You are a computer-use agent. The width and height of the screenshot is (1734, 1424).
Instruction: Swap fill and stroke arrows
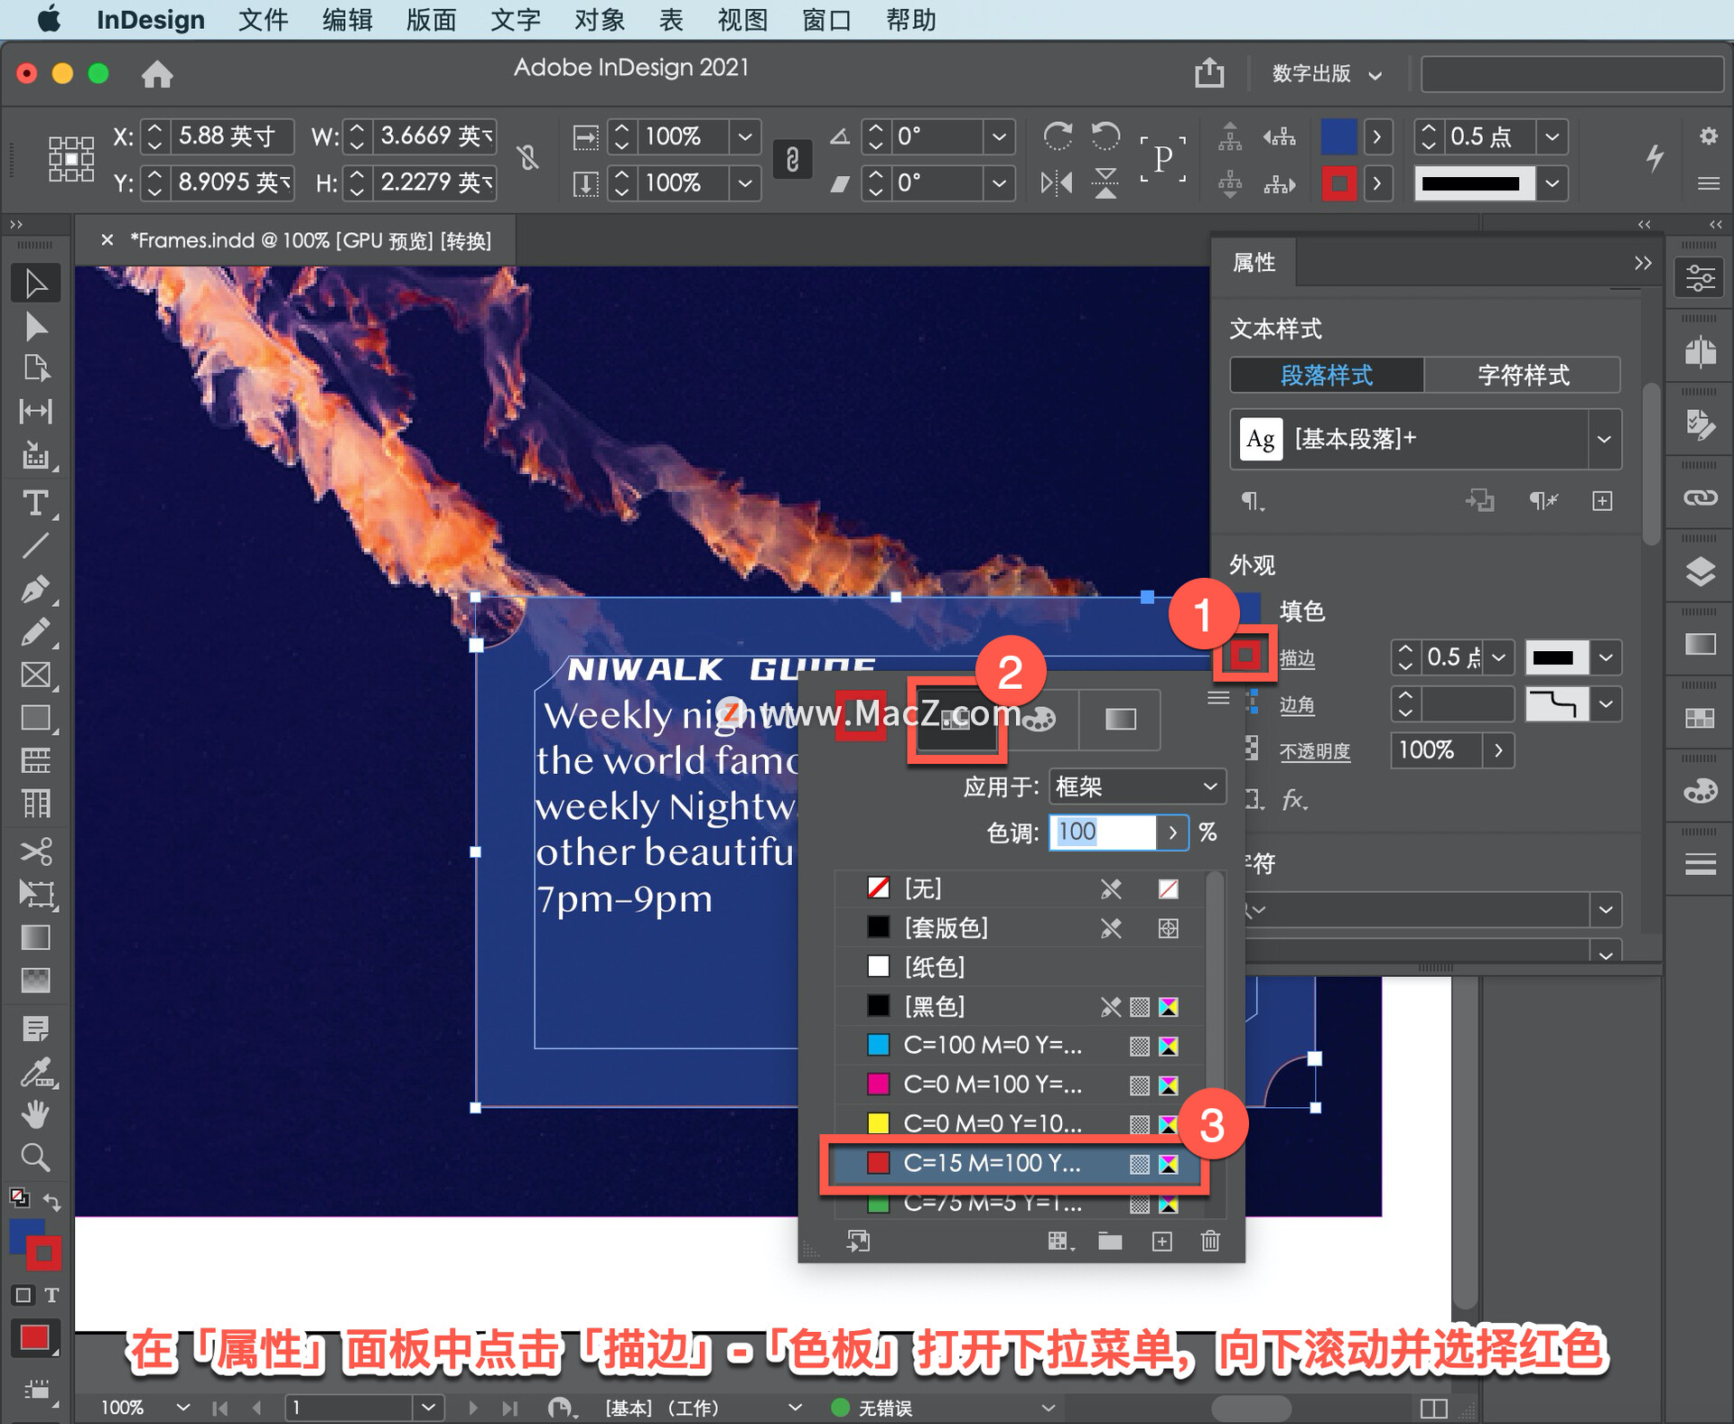tap(52, 1202)
